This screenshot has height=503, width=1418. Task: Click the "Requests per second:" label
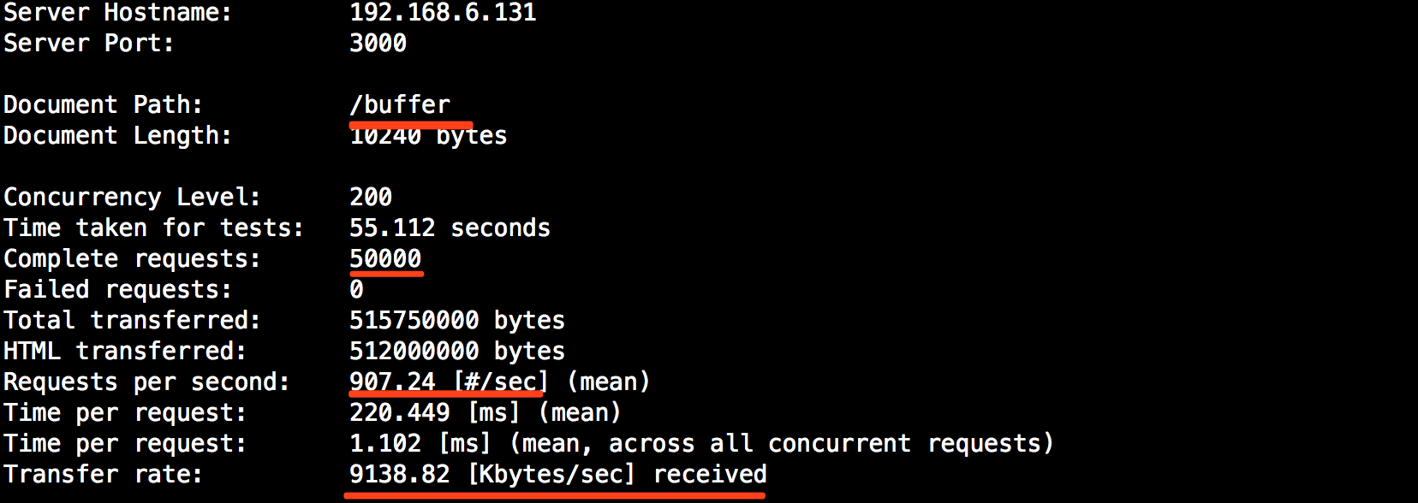tap(146, 382)
